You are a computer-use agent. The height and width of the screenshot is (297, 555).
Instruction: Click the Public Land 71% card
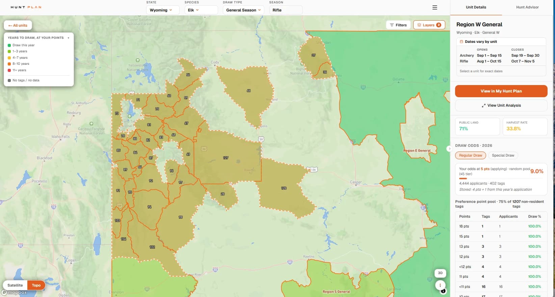tap(477, 126)
